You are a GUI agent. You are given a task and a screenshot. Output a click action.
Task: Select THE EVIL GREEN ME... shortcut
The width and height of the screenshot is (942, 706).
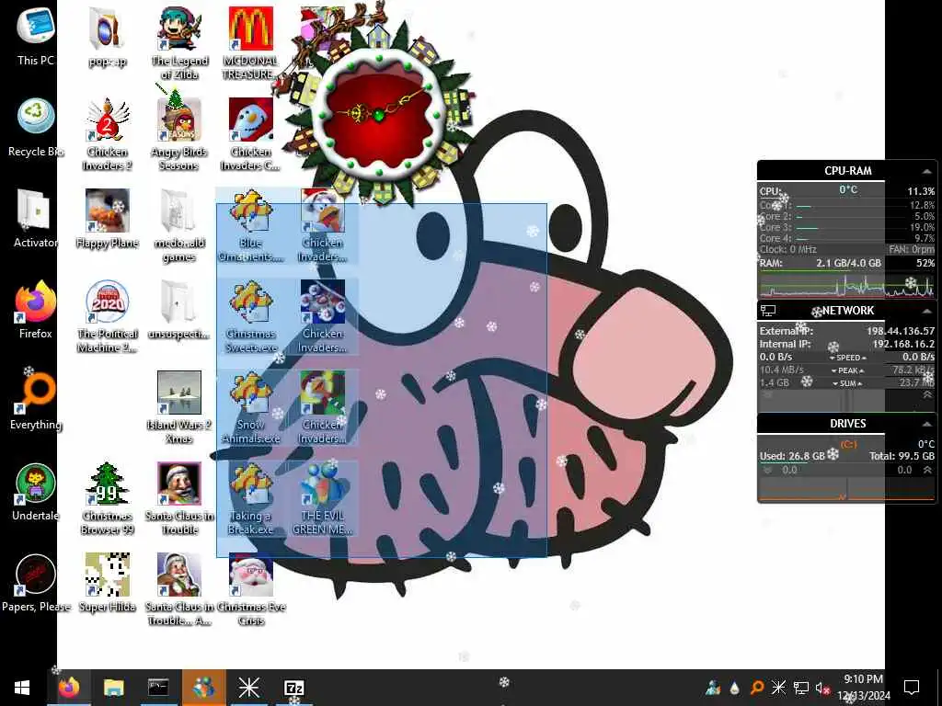coord(323,498)
